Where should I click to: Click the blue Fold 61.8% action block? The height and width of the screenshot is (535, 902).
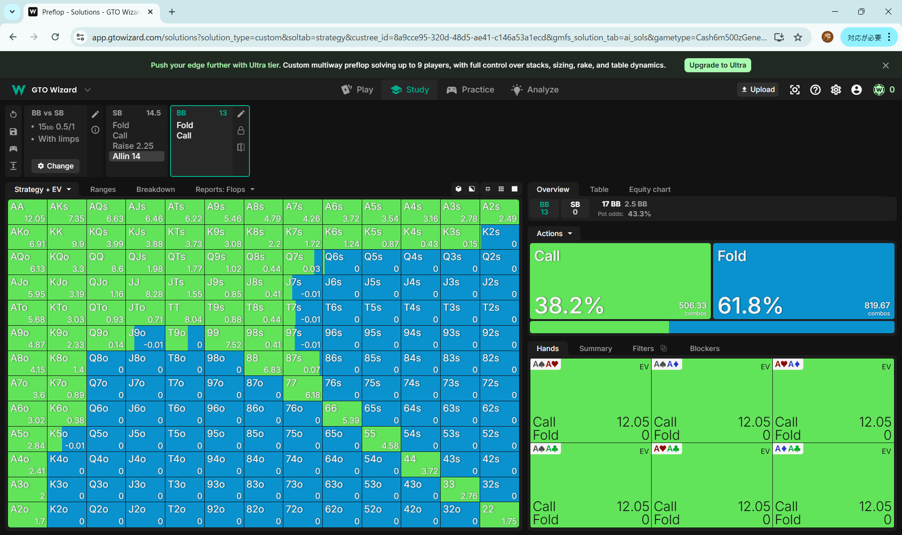pos(803,281)
